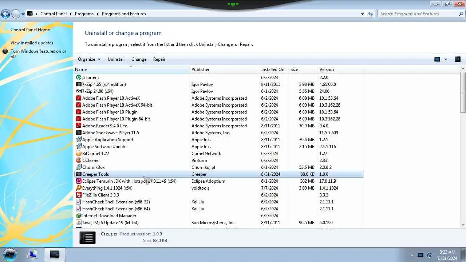Click the BitComet 1.27 icon
The width and height of the screenshot is (466, 262).
coord(79,153)
